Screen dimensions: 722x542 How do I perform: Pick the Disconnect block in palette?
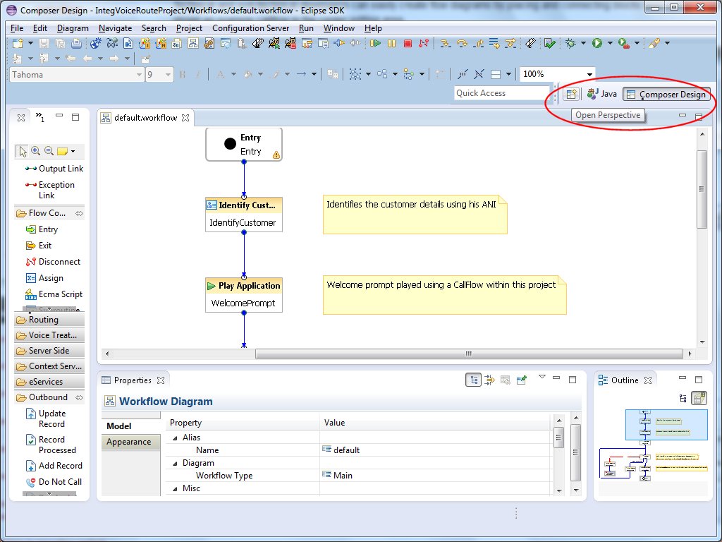point(54,262)
